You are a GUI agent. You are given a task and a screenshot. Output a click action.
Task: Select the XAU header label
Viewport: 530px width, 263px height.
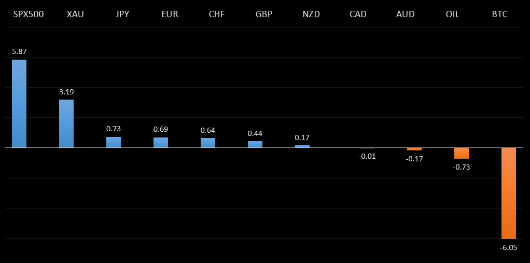pos(76,15)
